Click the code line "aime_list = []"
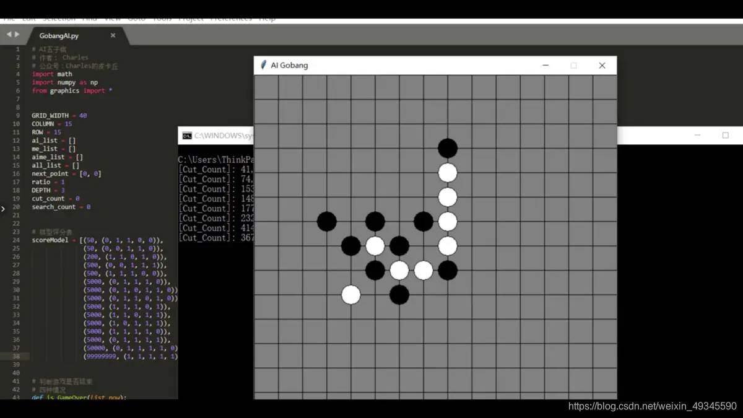 (58, 157)
